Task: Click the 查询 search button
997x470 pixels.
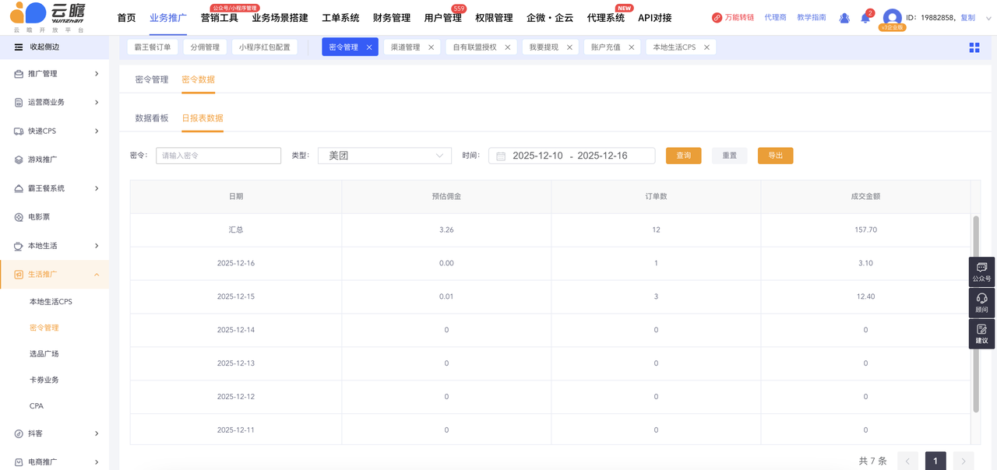Action: click(683, 156)
